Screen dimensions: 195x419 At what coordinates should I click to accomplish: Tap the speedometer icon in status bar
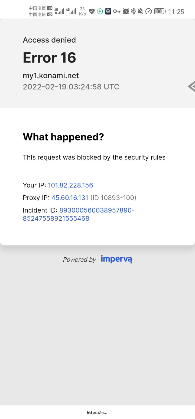pyautogui.click(x=148, y=11)
